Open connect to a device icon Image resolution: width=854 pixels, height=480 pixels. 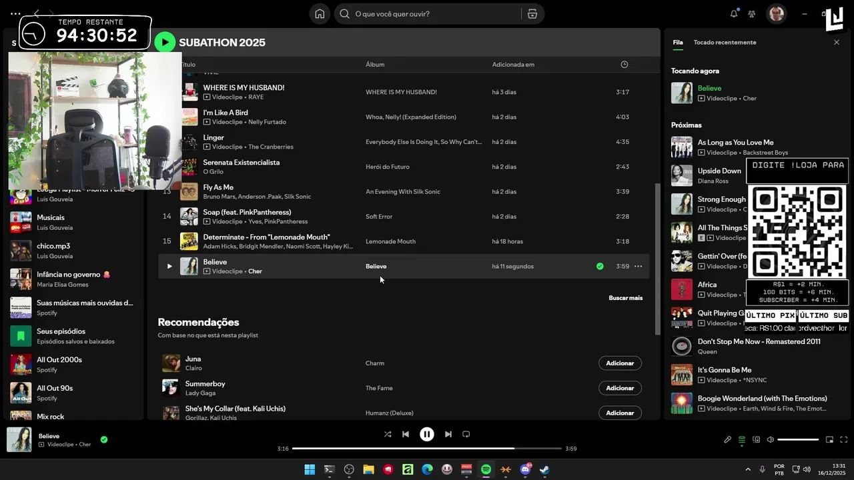(x=757, y=439)
